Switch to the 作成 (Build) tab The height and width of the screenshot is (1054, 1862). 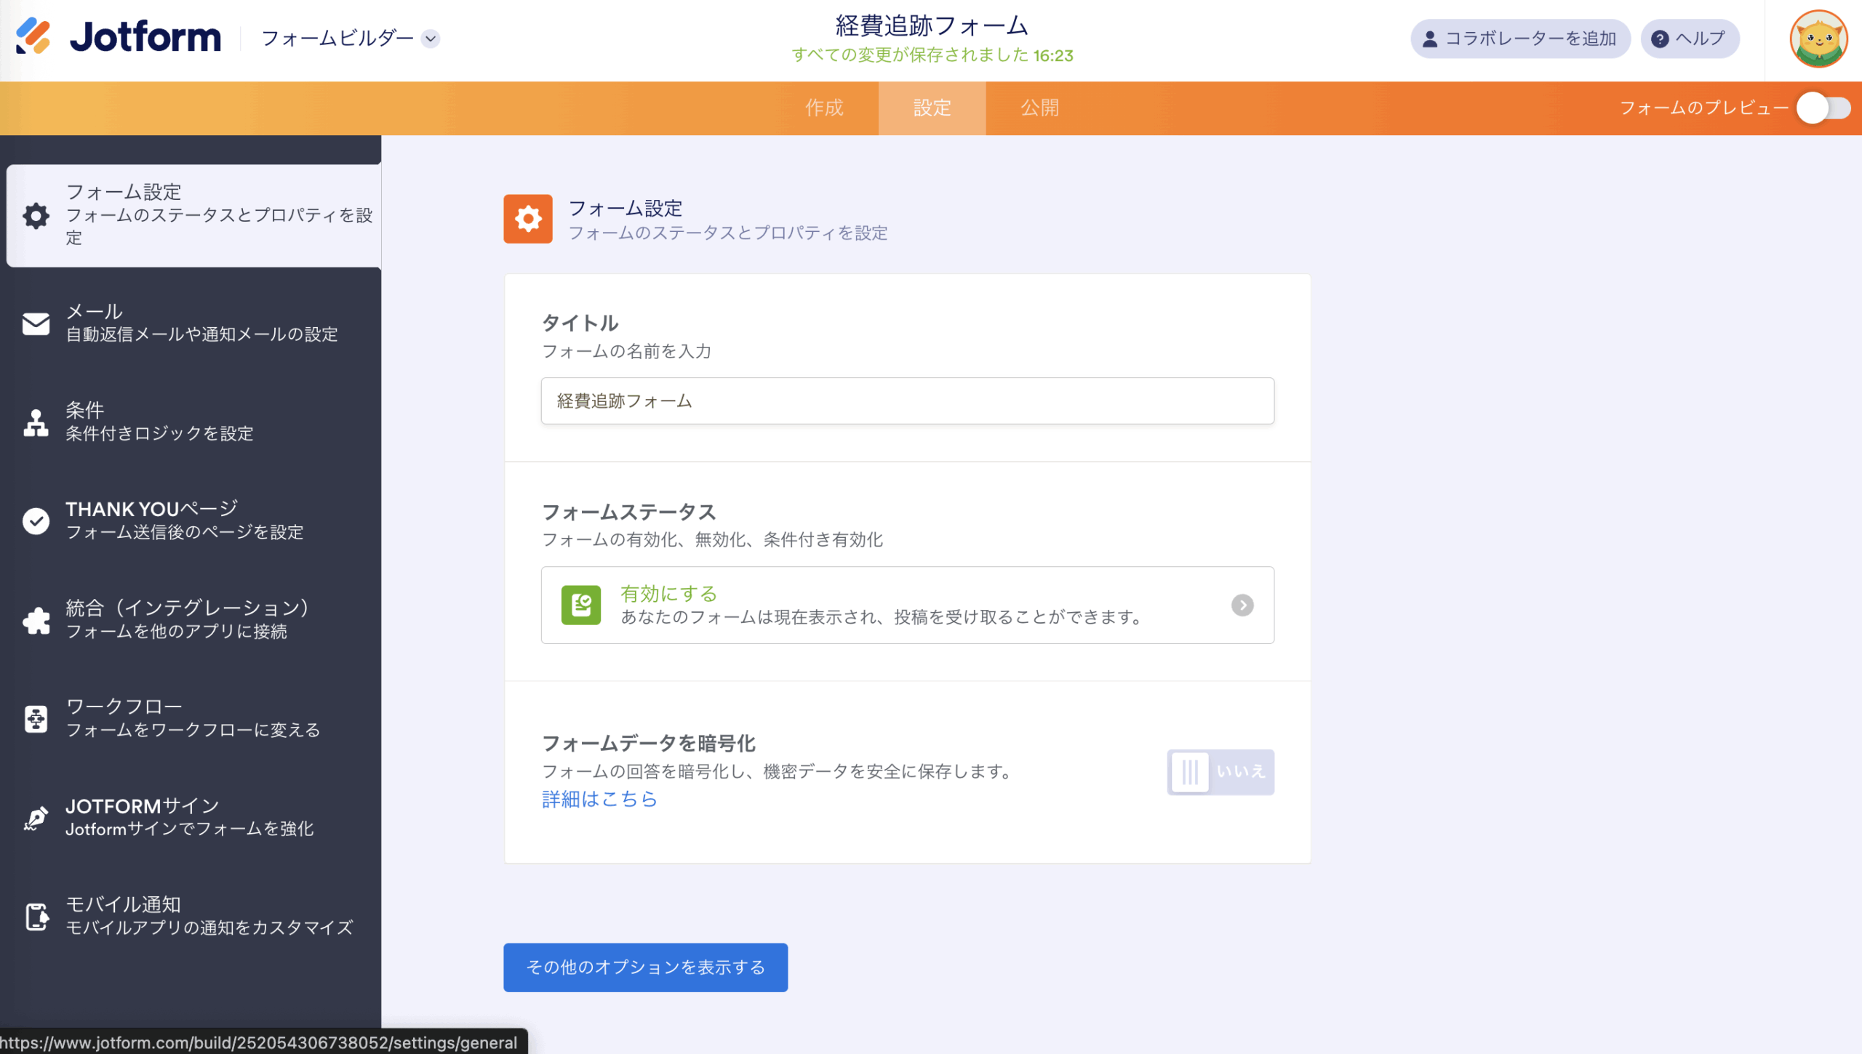[823, 108]
